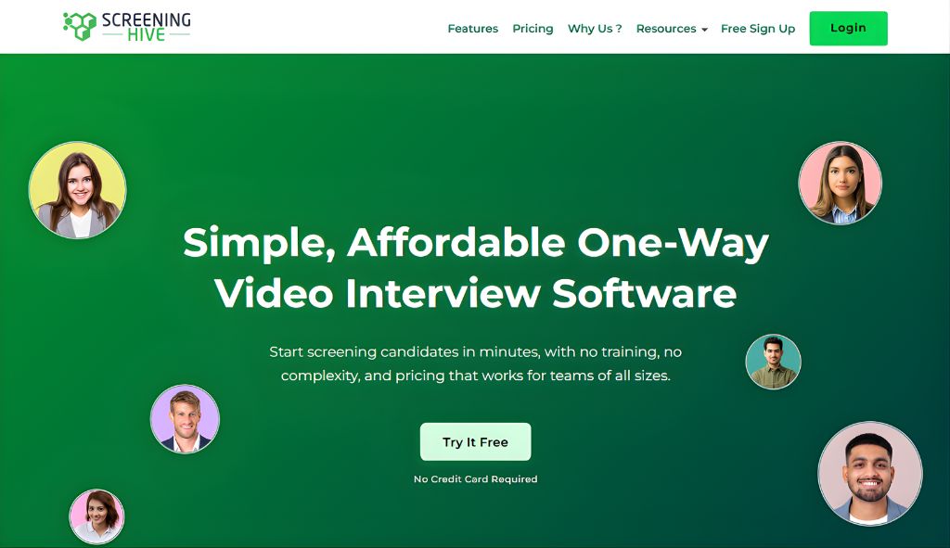Click the No Credit Card Required text
The height and width of the screenshot is (548, 950).
(x=476, y=479)
